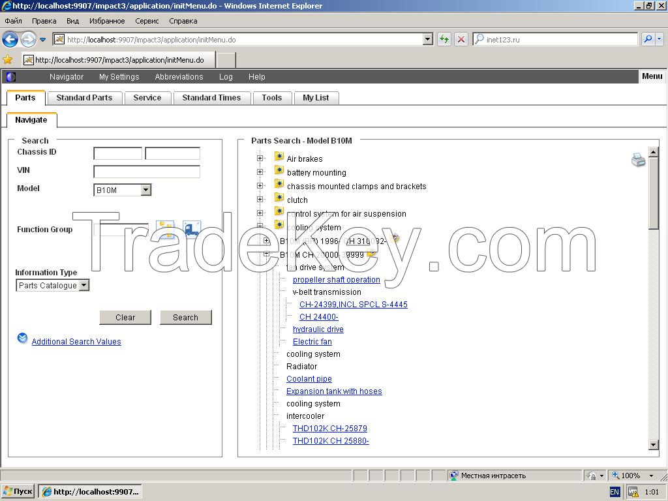Open the Model B10M dropdown

(x=145, y=190)
